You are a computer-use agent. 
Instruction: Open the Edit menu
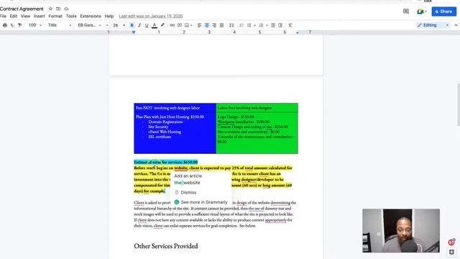coord(14,16)
